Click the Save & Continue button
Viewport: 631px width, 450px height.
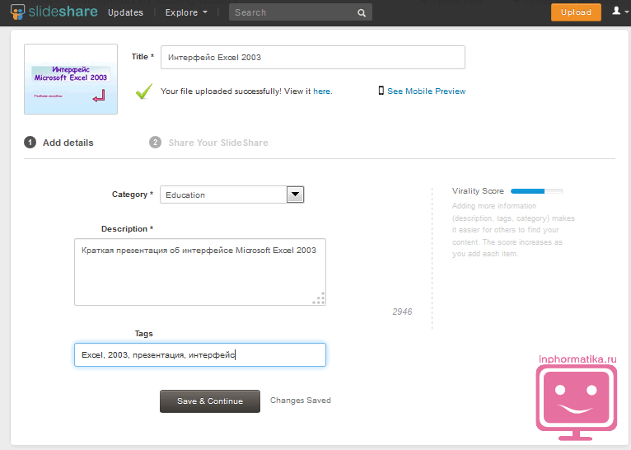click(x=209, y=401)
